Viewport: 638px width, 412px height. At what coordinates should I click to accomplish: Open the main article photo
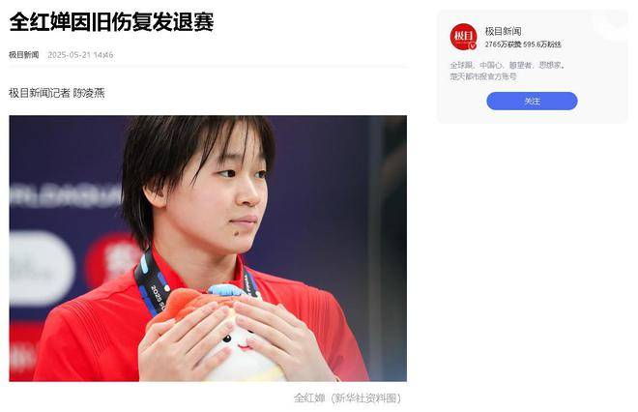[x=208, y=249]
